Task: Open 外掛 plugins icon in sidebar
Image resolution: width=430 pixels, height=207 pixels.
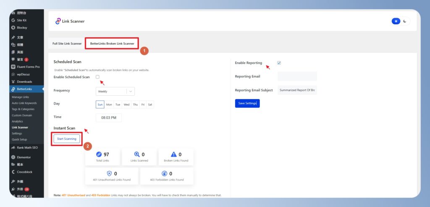Action: click(x=13, y=189)
